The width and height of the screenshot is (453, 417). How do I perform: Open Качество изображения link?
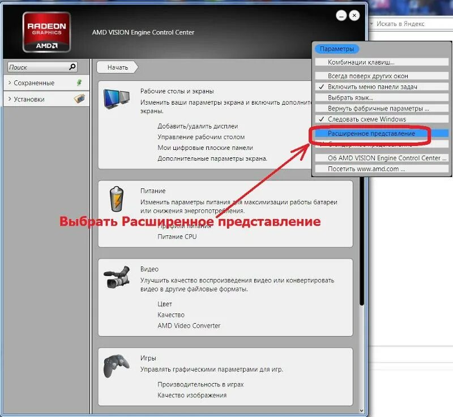(192, 395)
